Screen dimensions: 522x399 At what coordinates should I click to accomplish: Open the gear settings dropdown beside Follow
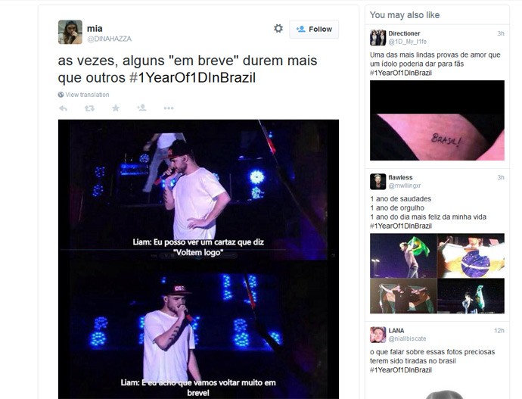tap(278, 29)
